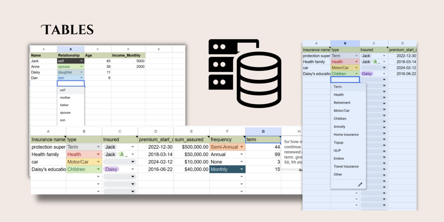Click the age cell showing 45
The width and height of the screenshot is (444, 222).
click(x=98, y=61)
